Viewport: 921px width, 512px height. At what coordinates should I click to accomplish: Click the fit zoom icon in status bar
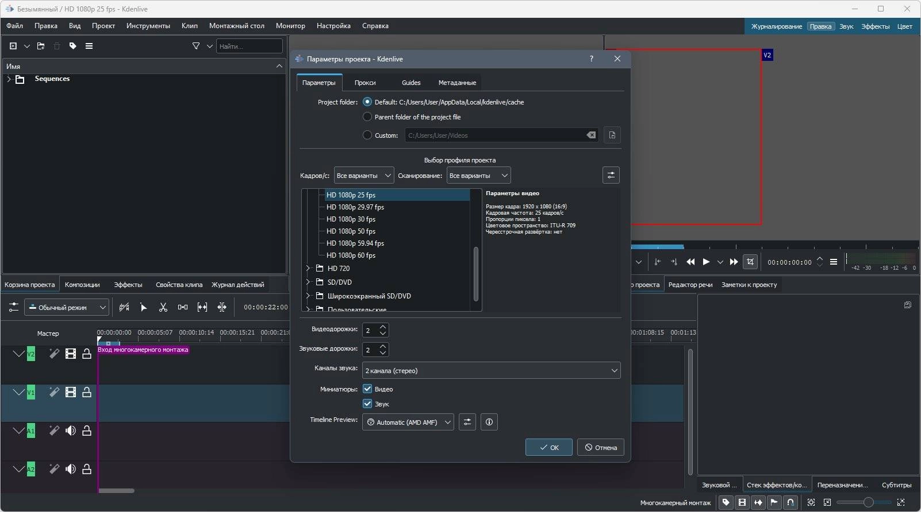tap(811, 502)
